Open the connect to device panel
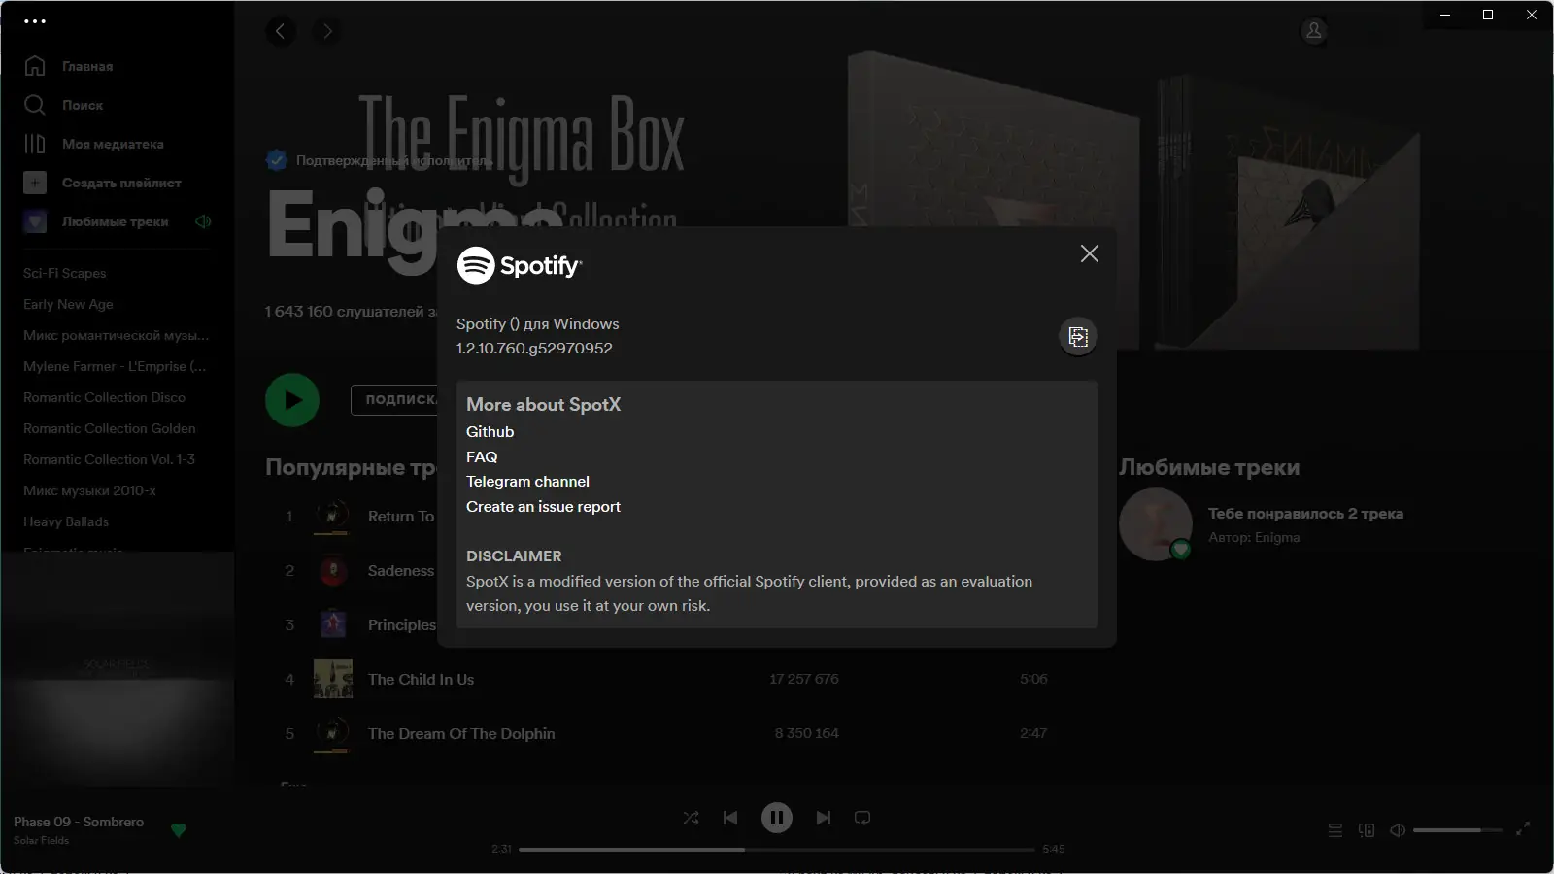 [x=1367, y=830]
